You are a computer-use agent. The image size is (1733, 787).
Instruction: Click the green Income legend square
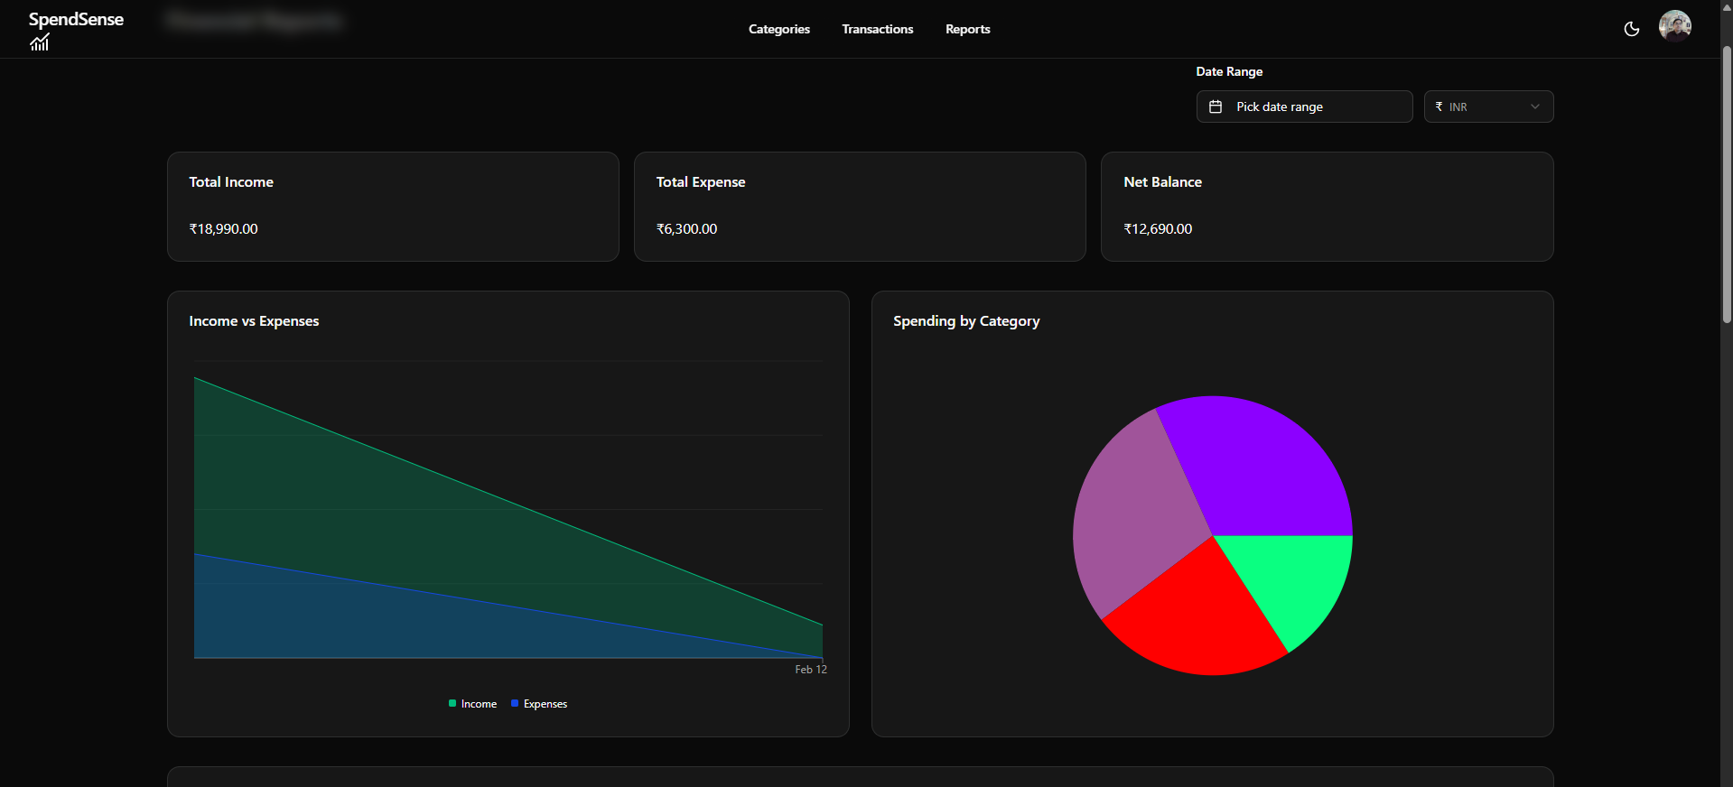coord(452,703)
